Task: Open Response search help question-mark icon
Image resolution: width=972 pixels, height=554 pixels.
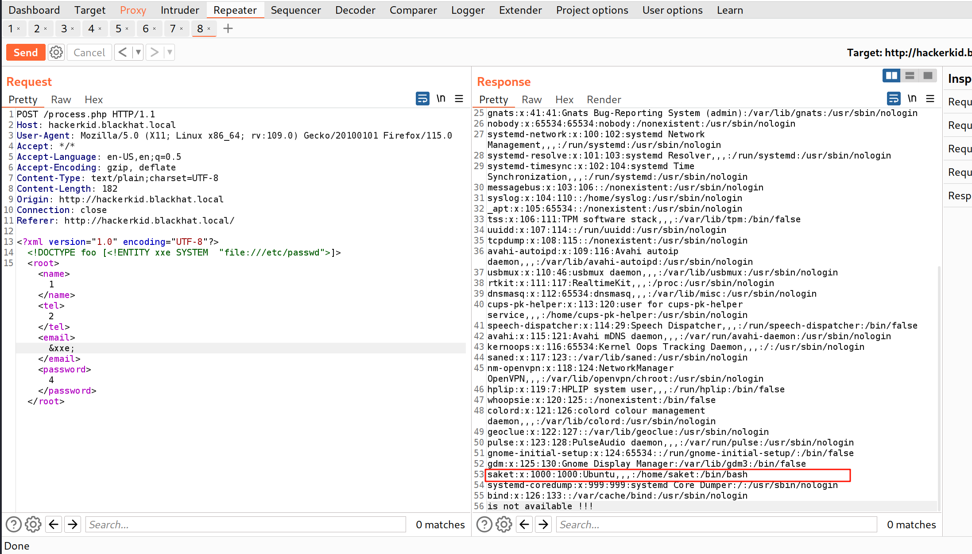Action: click(484, 525)
